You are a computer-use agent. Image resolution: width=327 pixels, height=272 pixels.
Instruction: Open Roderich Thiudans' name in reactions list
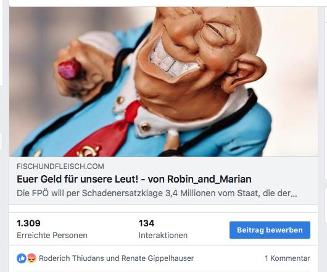(x=72, y=258)
